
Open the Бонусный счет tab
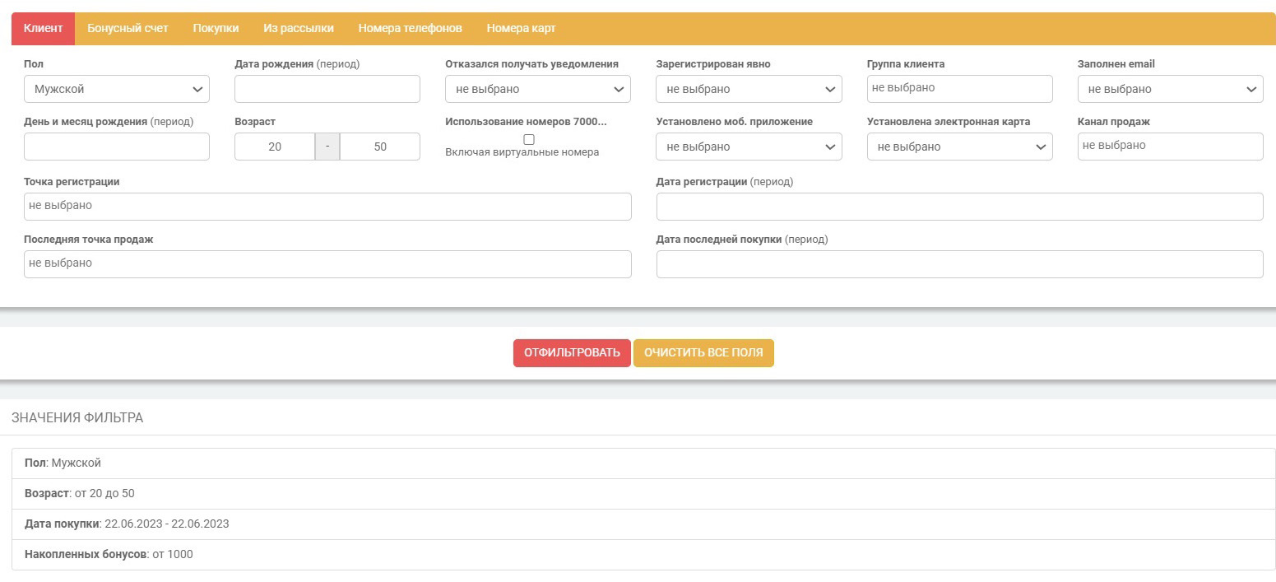pos(128,28)
